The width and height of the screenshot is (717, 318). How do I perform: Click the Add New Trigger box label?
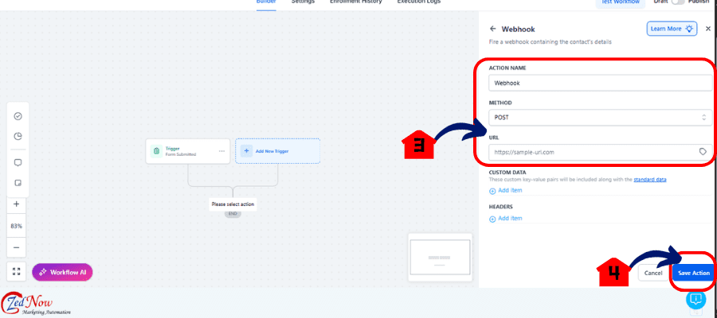(x=272, y=151)
